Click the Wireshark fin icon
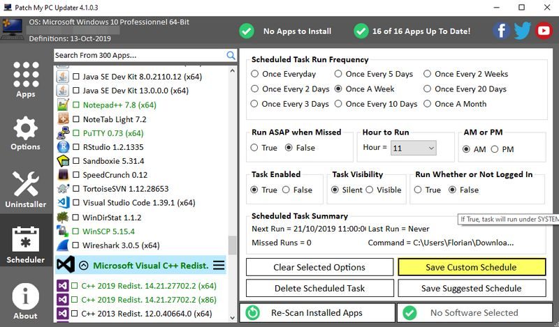559x327 pixels. coord(62,245)
